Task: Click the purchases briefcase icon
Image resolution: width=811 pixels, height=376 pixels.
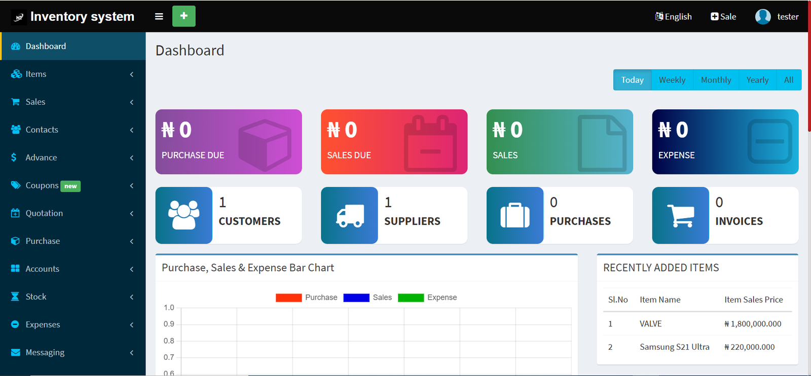Action: pyautogui.click(x=514, y=216)
